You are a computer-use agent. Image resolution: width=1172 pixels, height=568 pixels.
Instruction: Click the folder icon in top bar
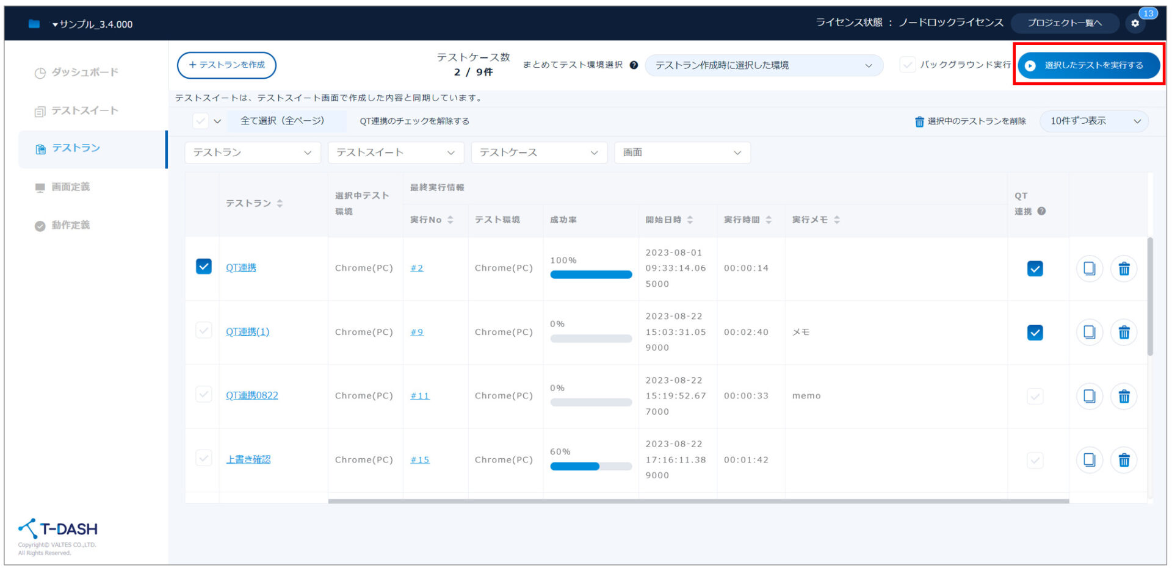click(x=34, y=24)
